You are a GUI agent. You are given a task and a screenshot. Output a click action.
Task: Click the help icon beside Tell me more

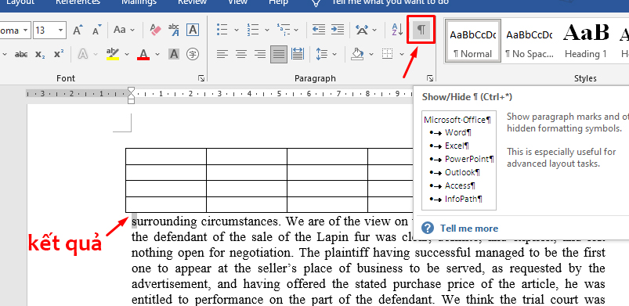tap(428, 229)
